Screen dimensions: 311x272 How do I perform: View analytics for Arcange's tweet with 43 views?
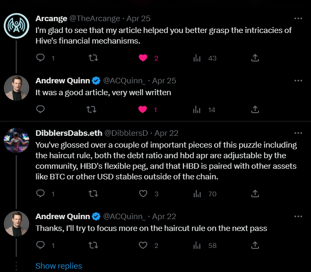click(197, 58)
